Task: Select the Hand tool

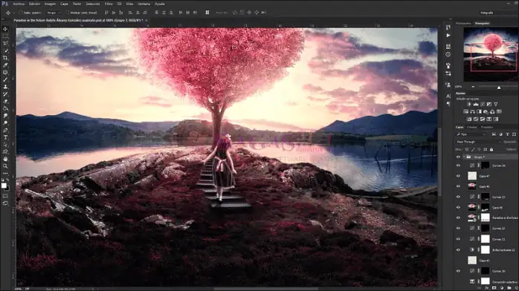Action: tap(5, 159)
